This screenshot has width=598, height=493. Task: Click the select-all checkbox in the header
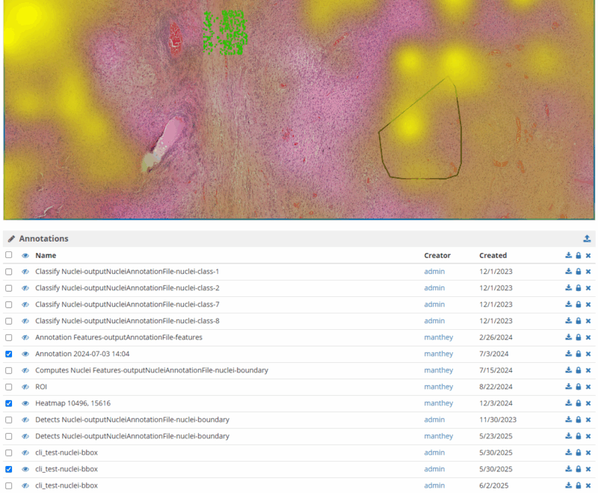(9, 255)
